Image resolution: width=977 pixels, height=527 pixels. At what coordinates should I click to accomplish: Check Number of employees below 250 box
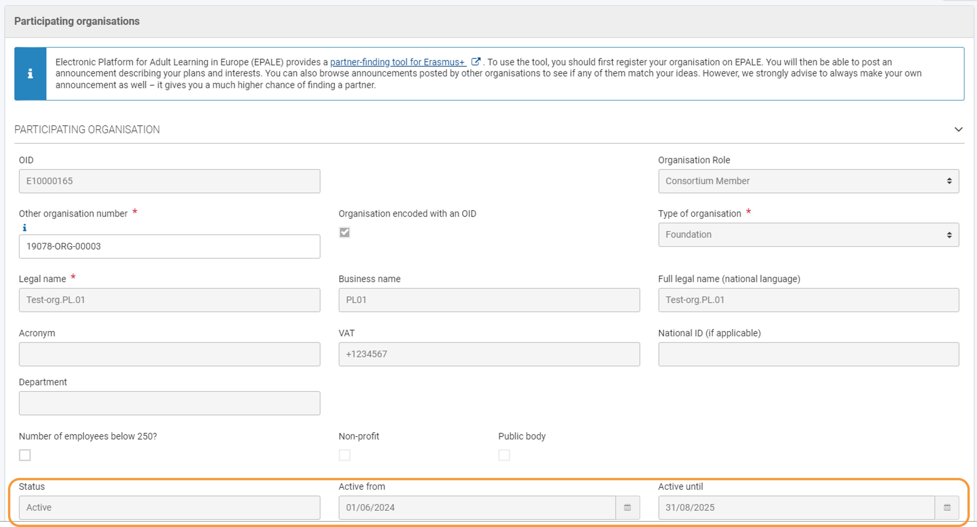click(x=25, y=455)
